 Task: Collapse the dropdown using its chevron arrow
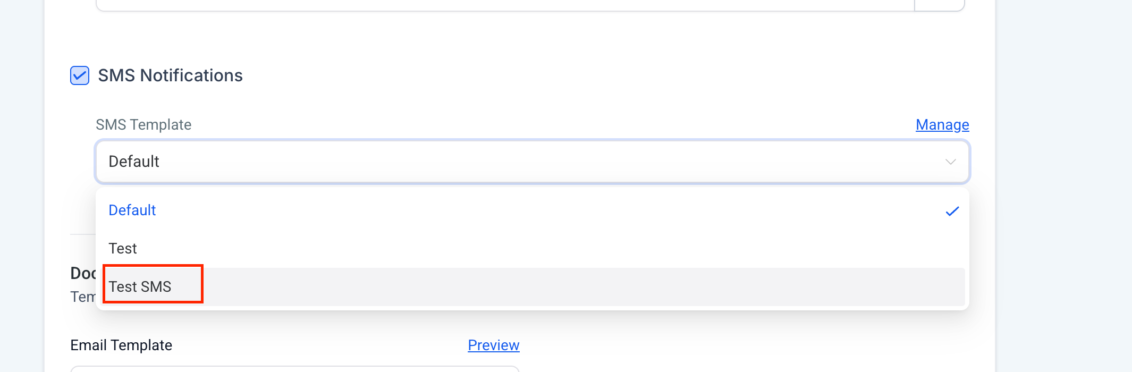coord(950,162)
